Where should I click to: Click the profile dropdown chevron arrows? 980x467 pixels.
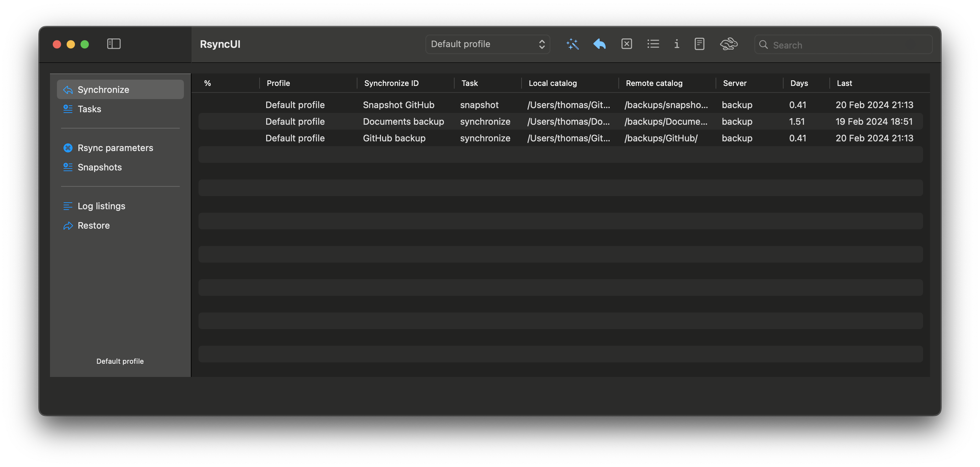542,44
